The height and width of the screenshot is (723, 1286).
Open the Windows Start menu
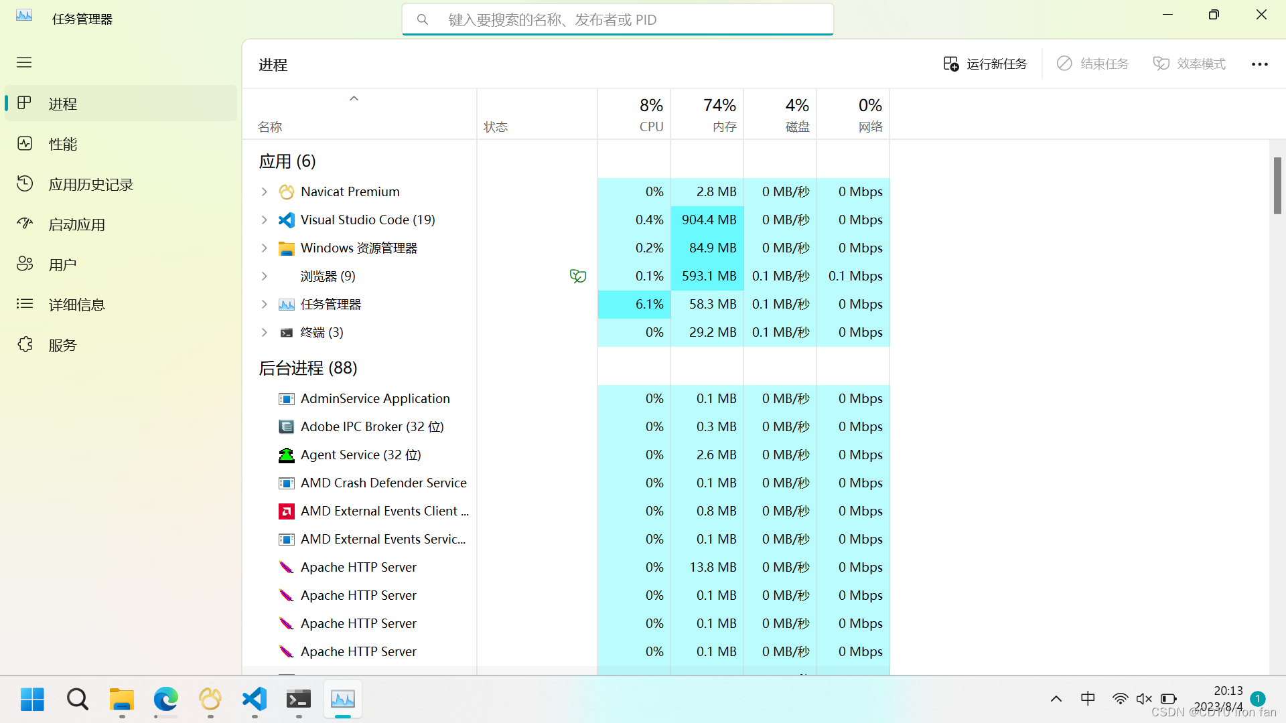[x=32, y=700]
